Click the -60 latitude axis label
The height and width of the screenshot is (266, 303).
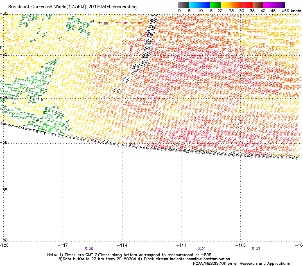(x=4, y=240)
